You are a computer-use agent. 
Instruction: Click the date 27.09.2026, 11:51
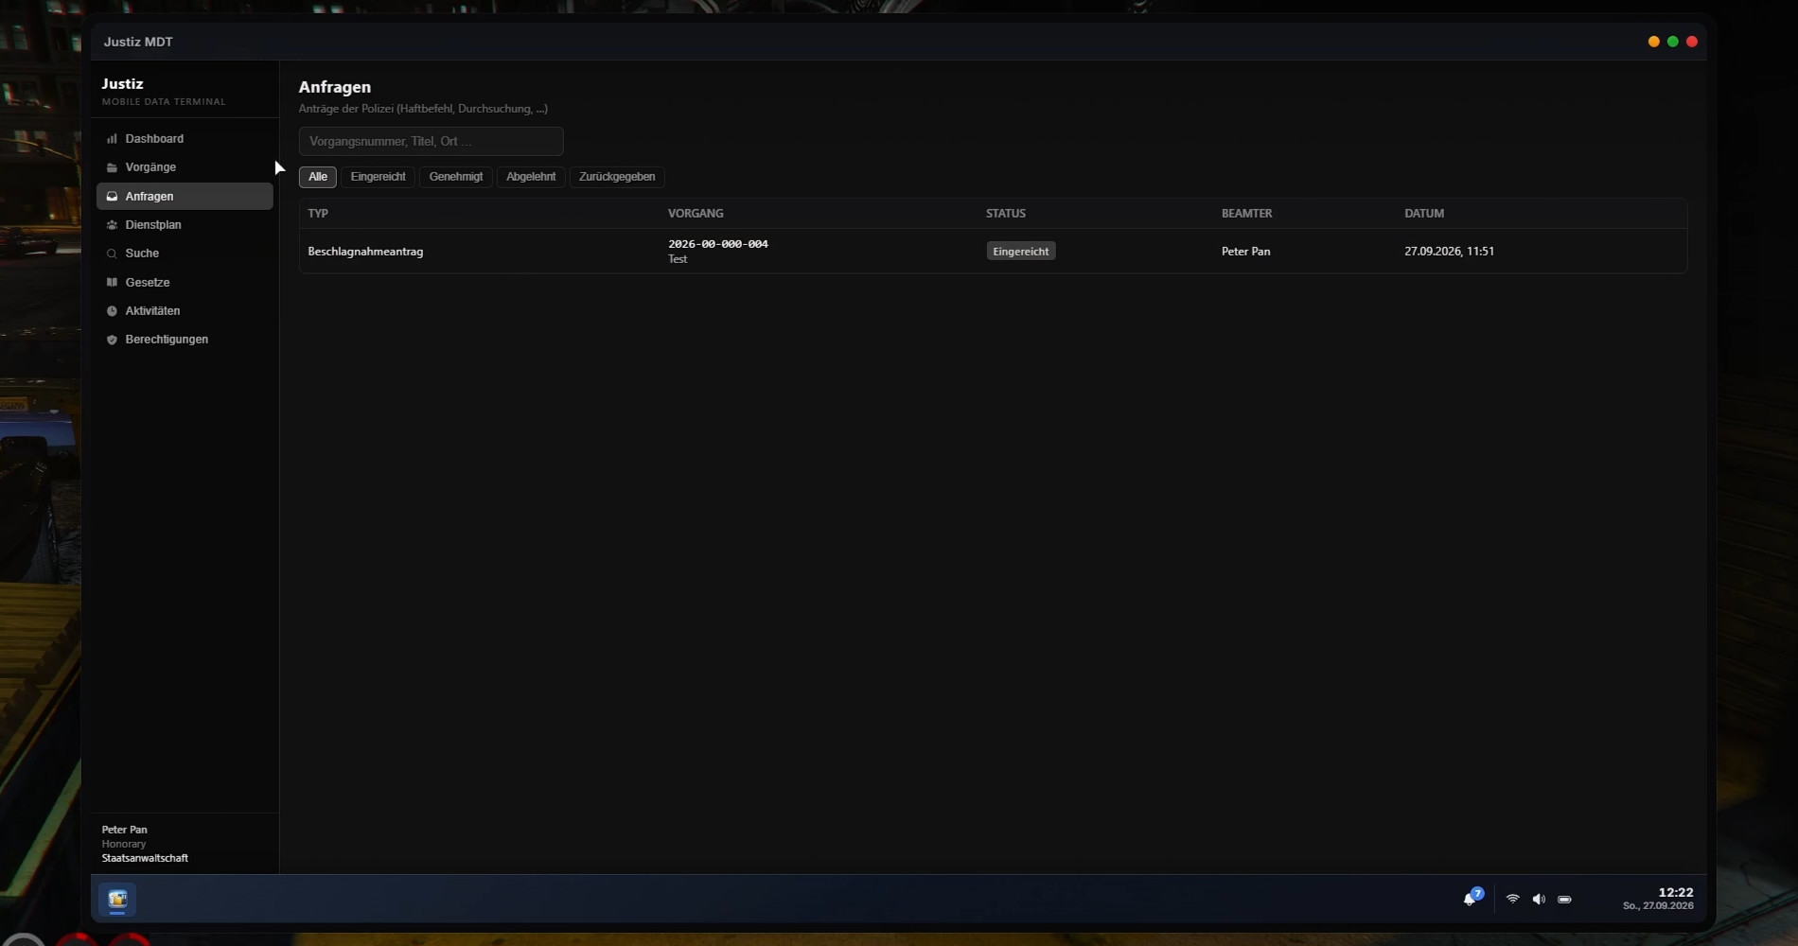pyautogui.click(x=1449, y=252)
